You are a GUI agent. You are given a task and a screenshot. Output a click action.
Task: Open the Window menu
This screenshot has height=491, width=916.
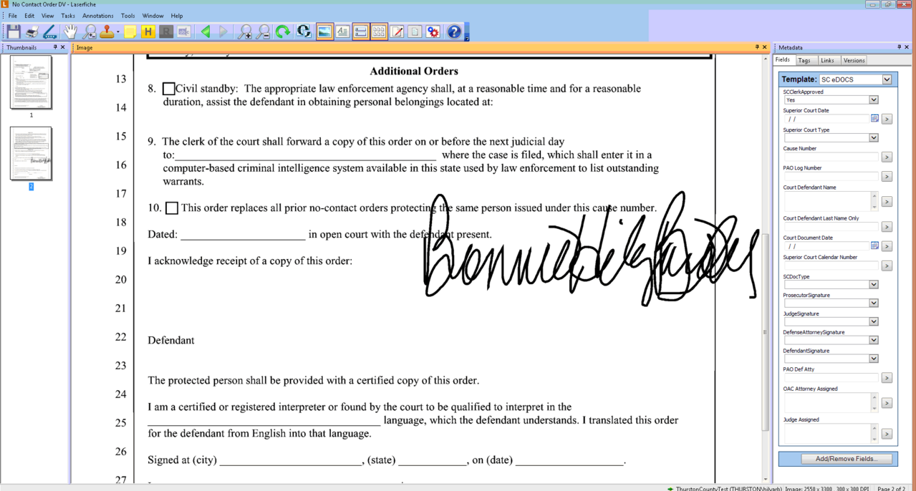[x=153, y=16]
